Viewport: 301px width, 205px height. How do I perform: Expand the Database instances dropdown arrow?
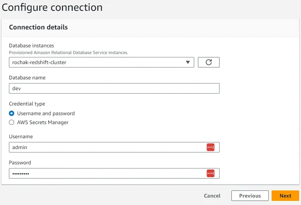188,62
